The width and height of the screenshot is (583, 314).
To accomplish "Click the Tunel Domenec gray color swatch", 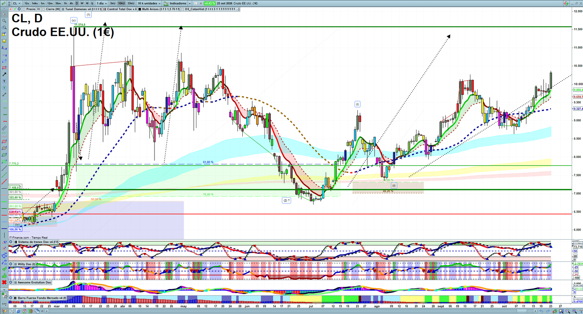I will coord(63,9).
